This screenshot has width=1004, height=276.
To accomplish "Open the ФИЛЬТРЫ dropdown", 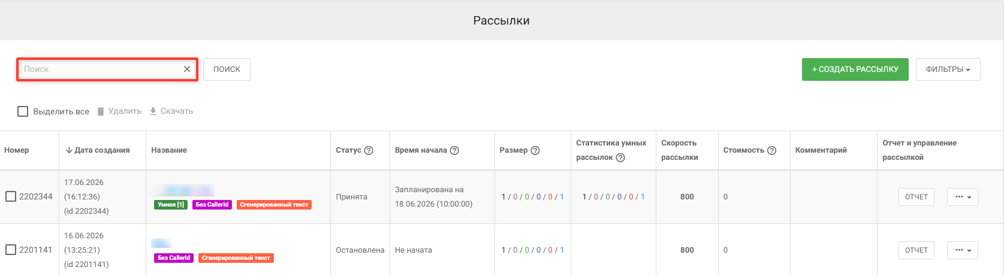I will coord(948,69).
